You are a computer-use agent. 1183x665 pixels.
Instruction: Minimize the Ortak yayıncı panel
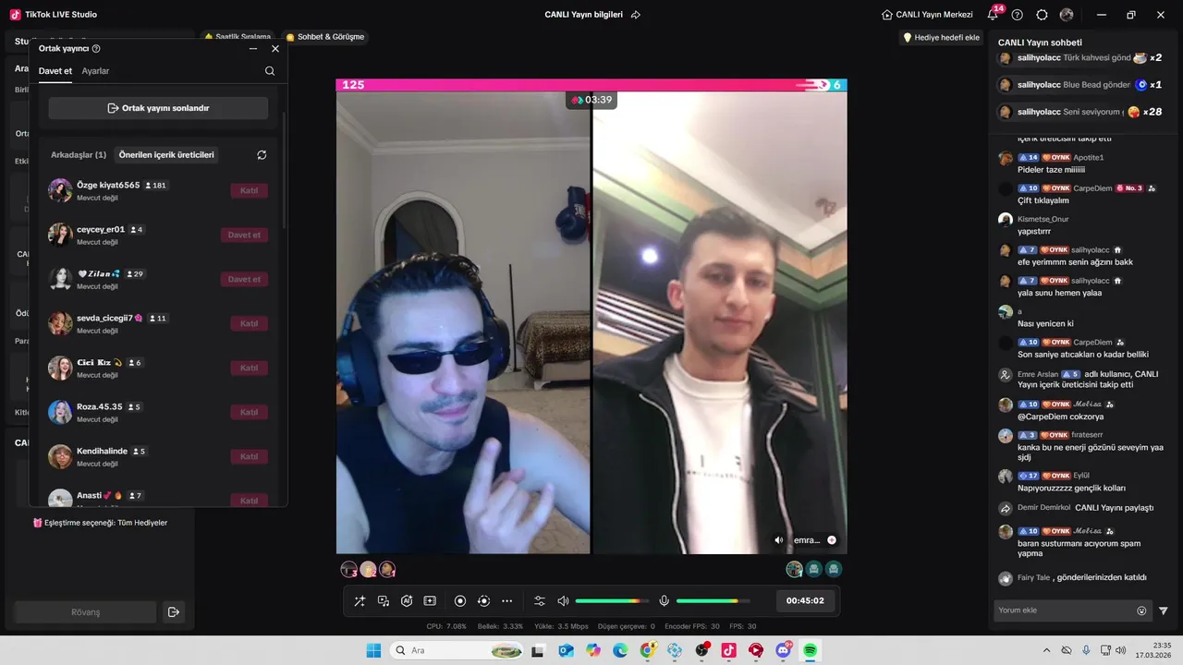coord(253,49)
